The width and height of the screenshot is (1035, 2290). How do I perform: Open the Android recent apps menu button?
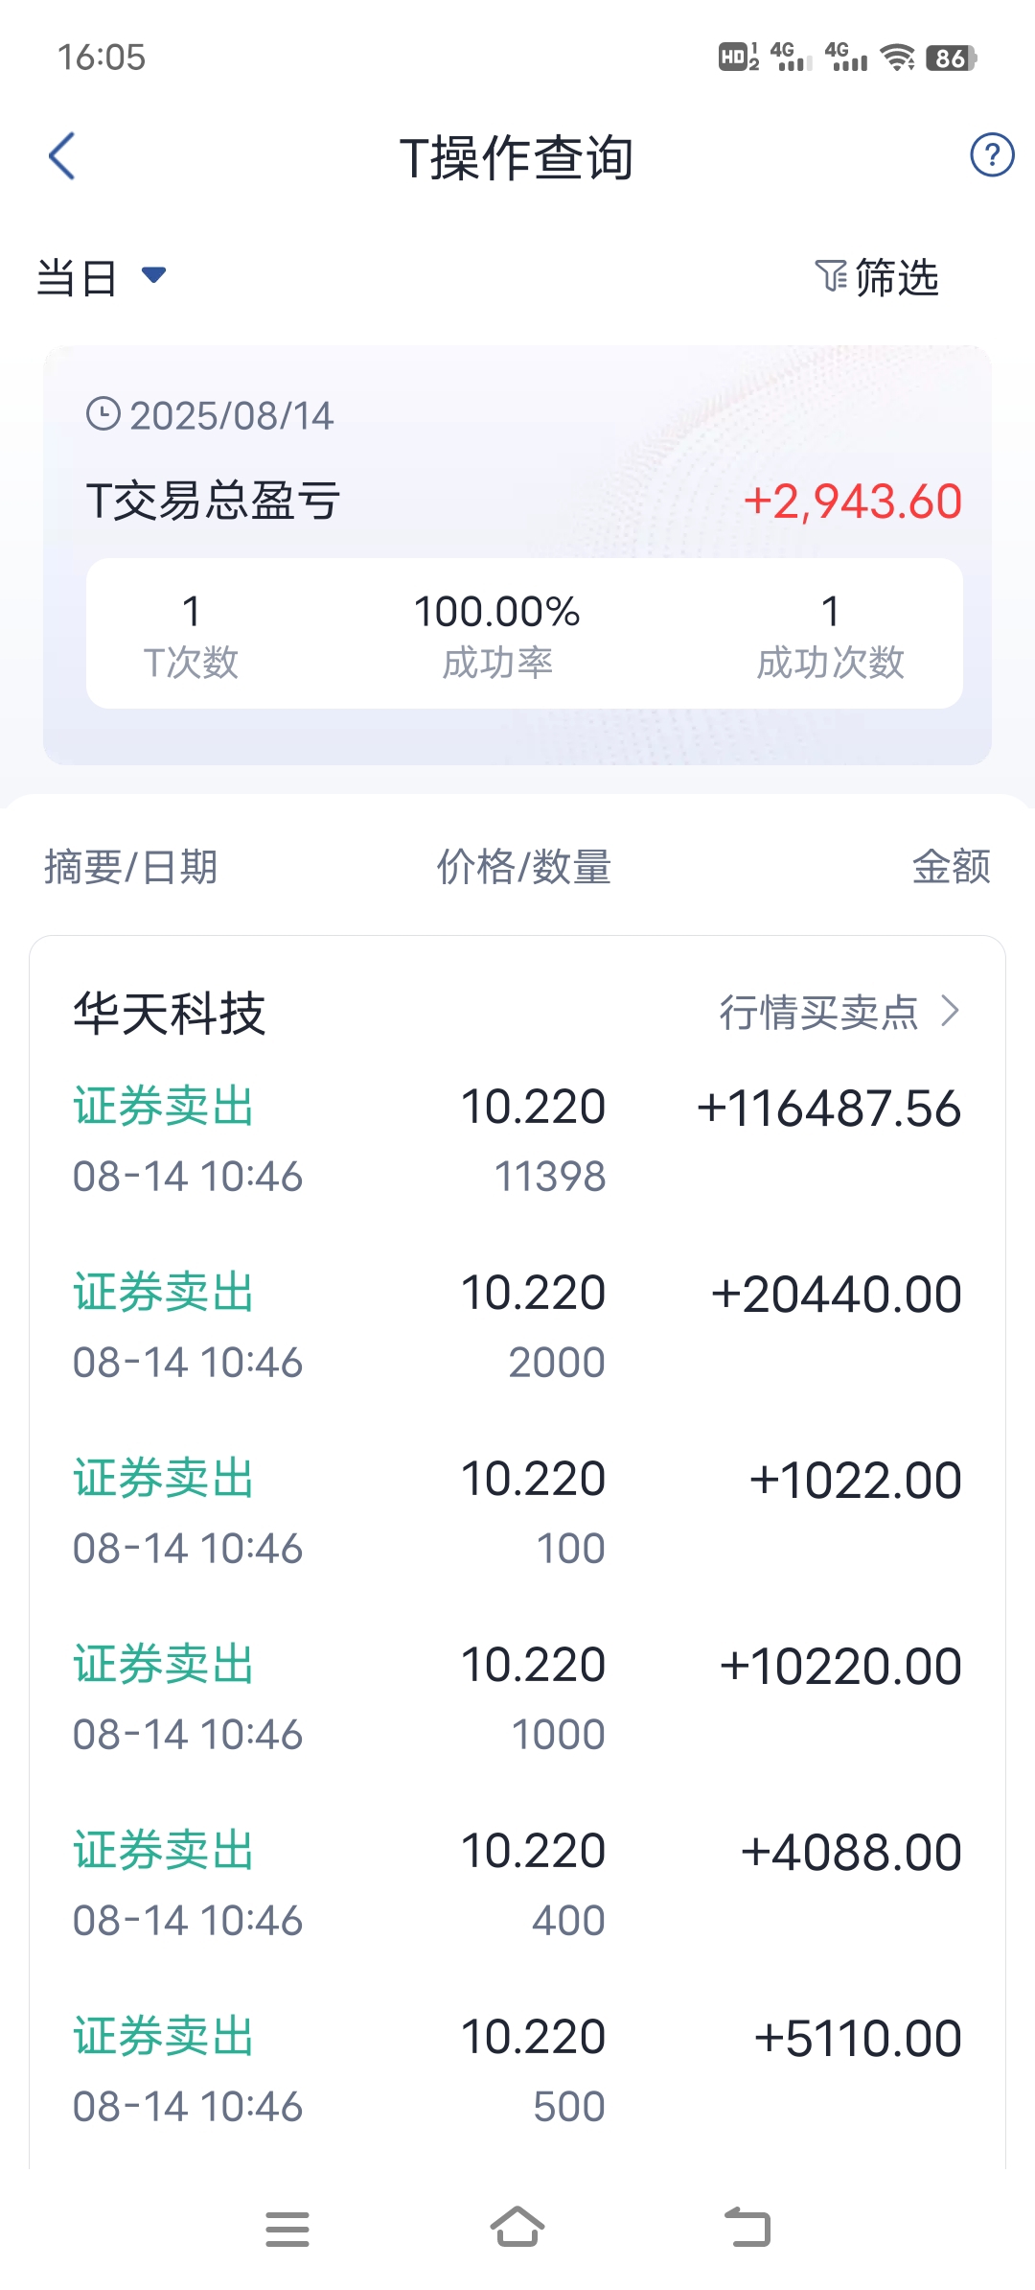pyautogui.click(x=287, y=2229)
